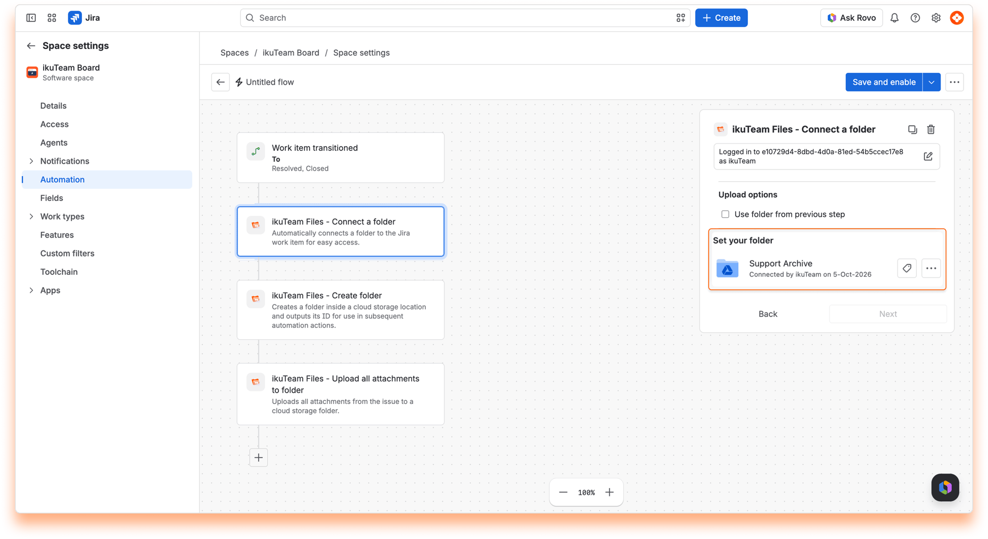Edit the logged-in connection details
The image size is (988, 539).
click(x=928, y=156)
